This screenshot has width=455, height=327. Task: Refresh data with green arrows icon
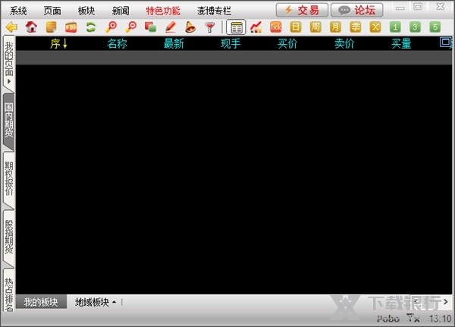pyautogui.click(x=91, y=27)
